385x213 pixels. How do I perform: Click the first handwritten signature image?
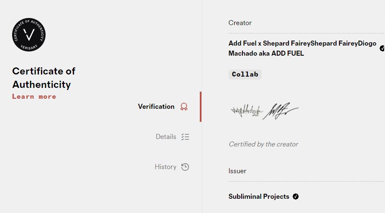[247, 111]
